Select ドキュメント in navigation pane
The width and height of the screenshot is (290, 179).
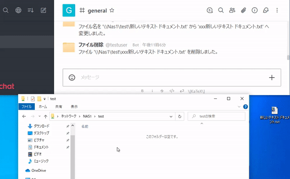tap(38, 147)
